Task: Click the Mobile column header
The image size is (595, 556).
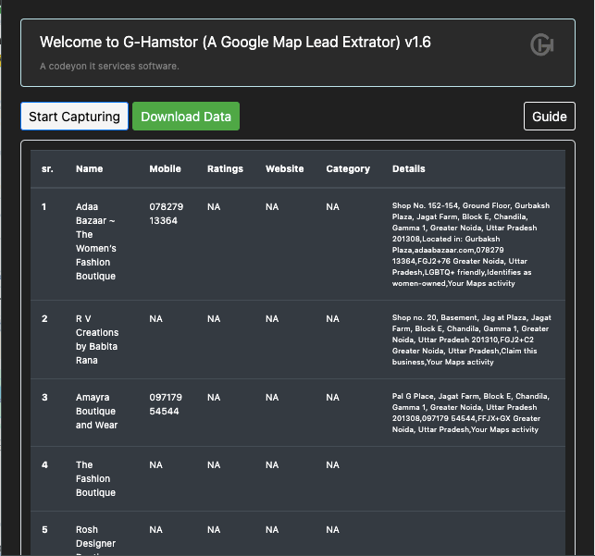Action: [x=165, y=169]
